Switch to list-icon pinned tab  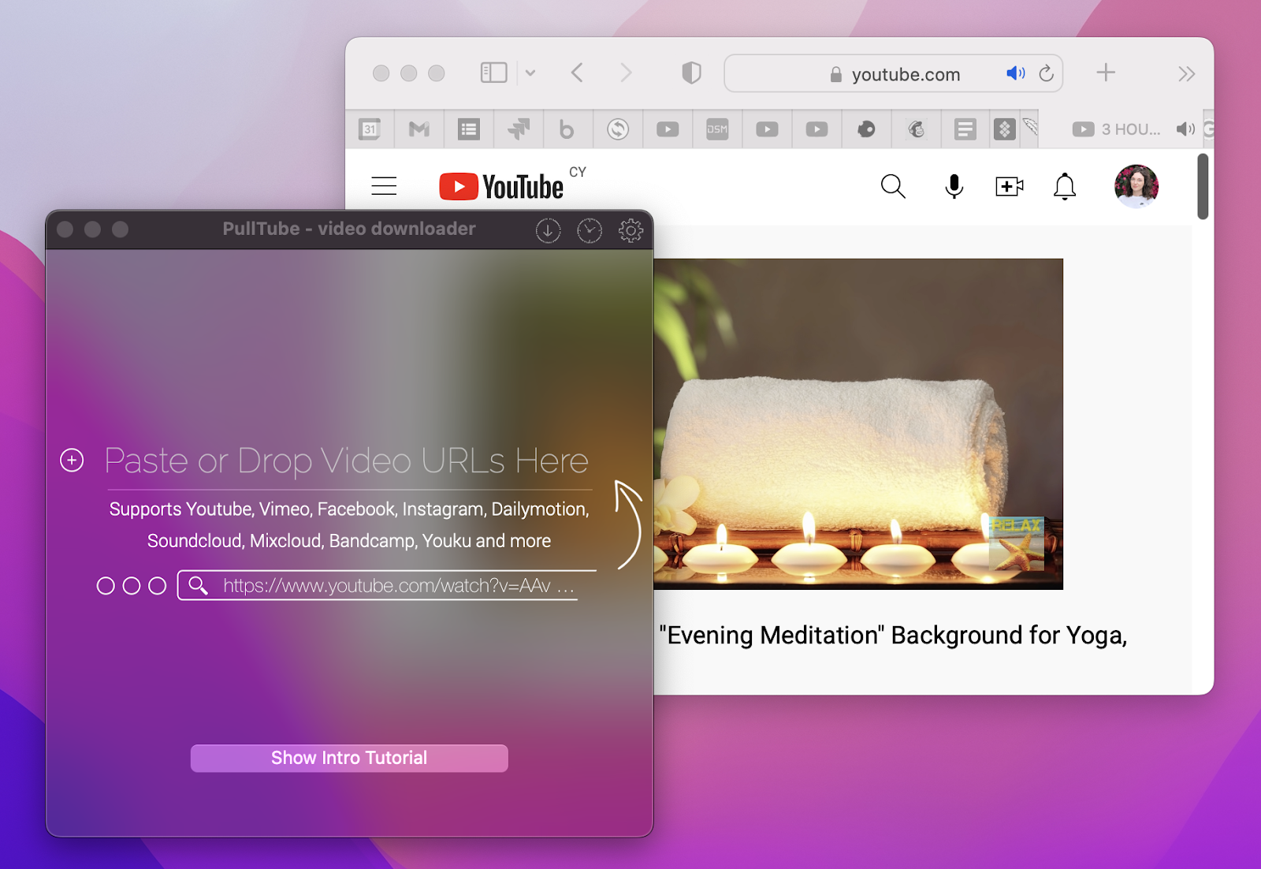click(469, 129)
